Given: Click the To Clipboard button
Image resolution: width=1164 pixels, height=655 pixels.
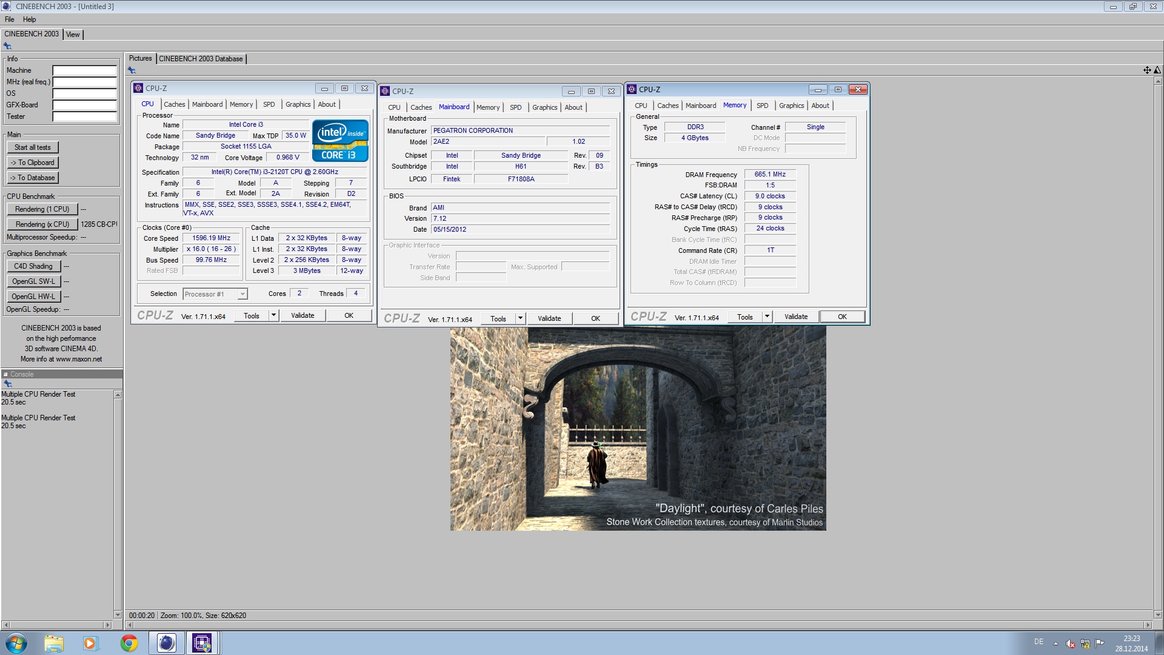Looking at the screenshot, I should point(33,163).
